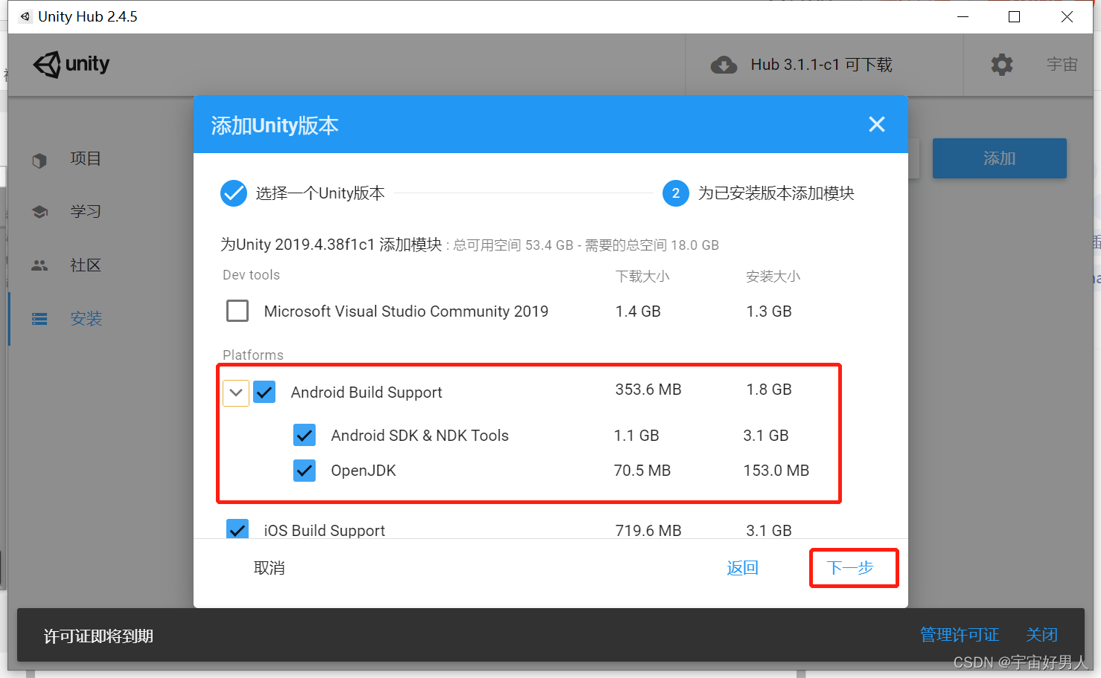
Task: Click 取消 to cancel dialog
Action: (269, 568)
